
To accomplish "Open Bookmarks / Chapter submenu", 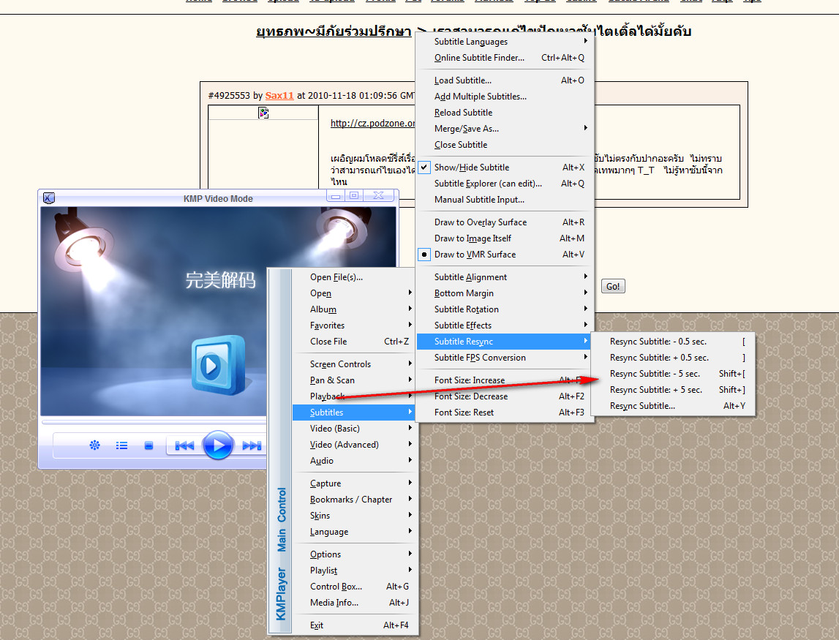I will (x=354, y=500).
